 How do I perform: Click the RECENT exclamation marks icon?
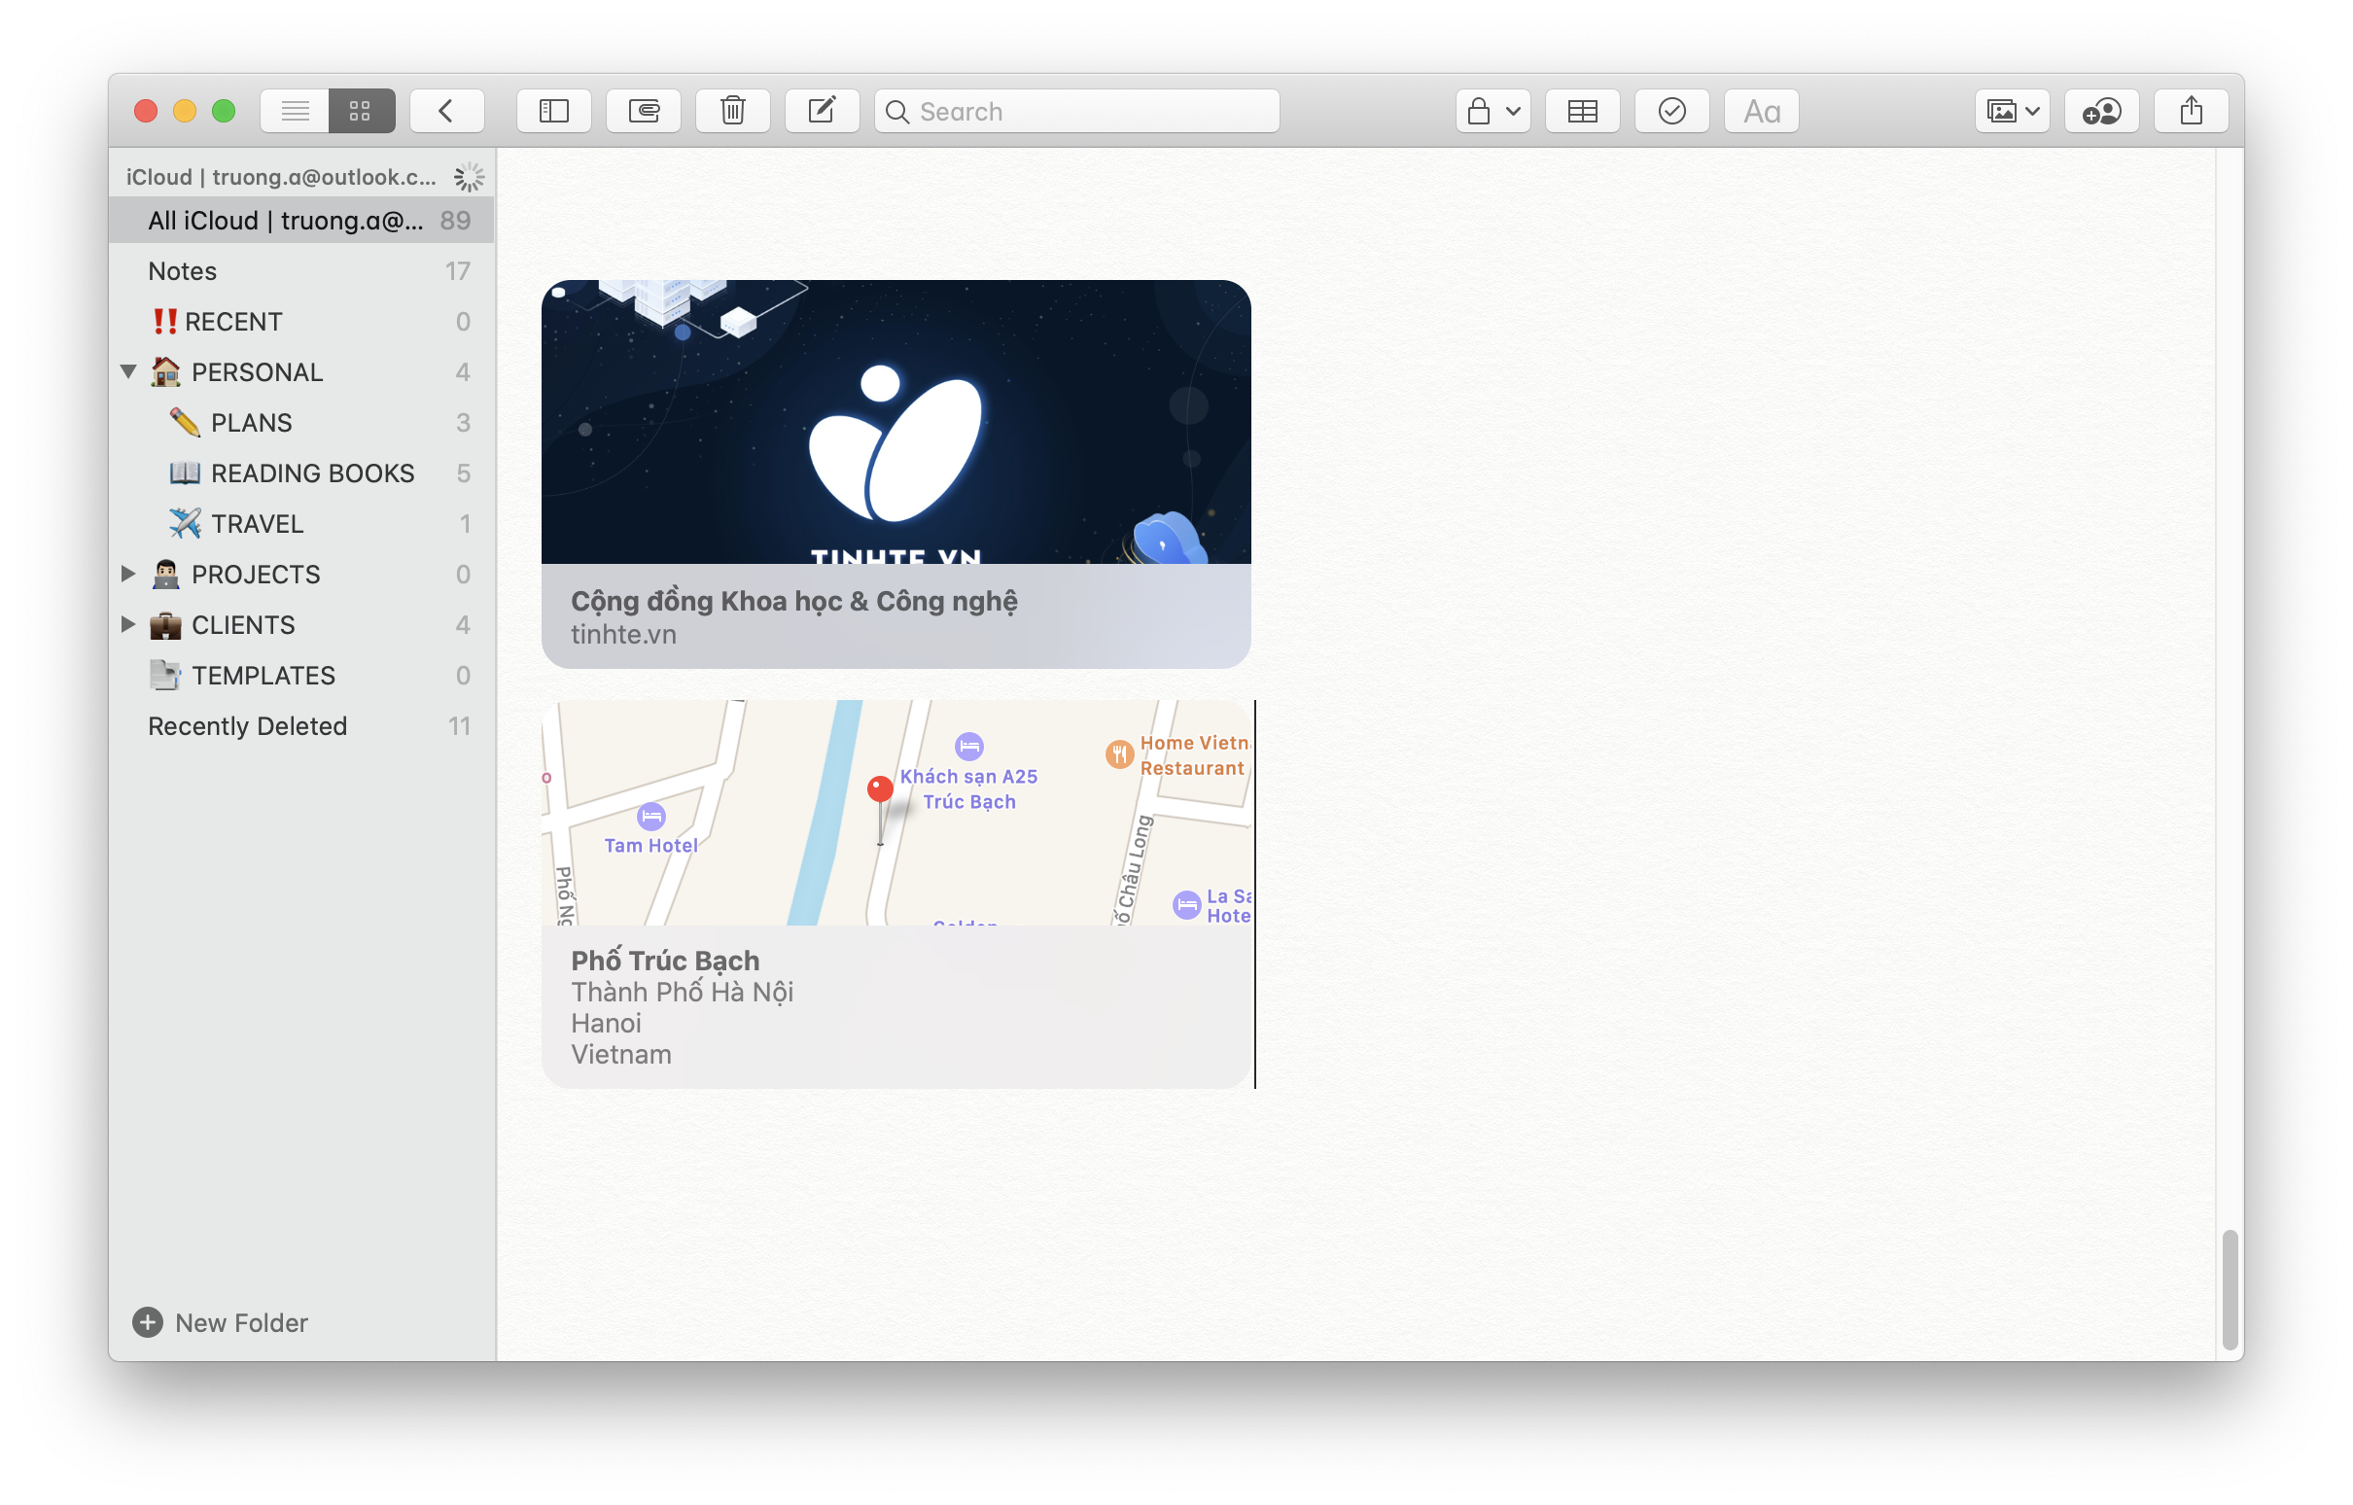[x=165, y=322]
